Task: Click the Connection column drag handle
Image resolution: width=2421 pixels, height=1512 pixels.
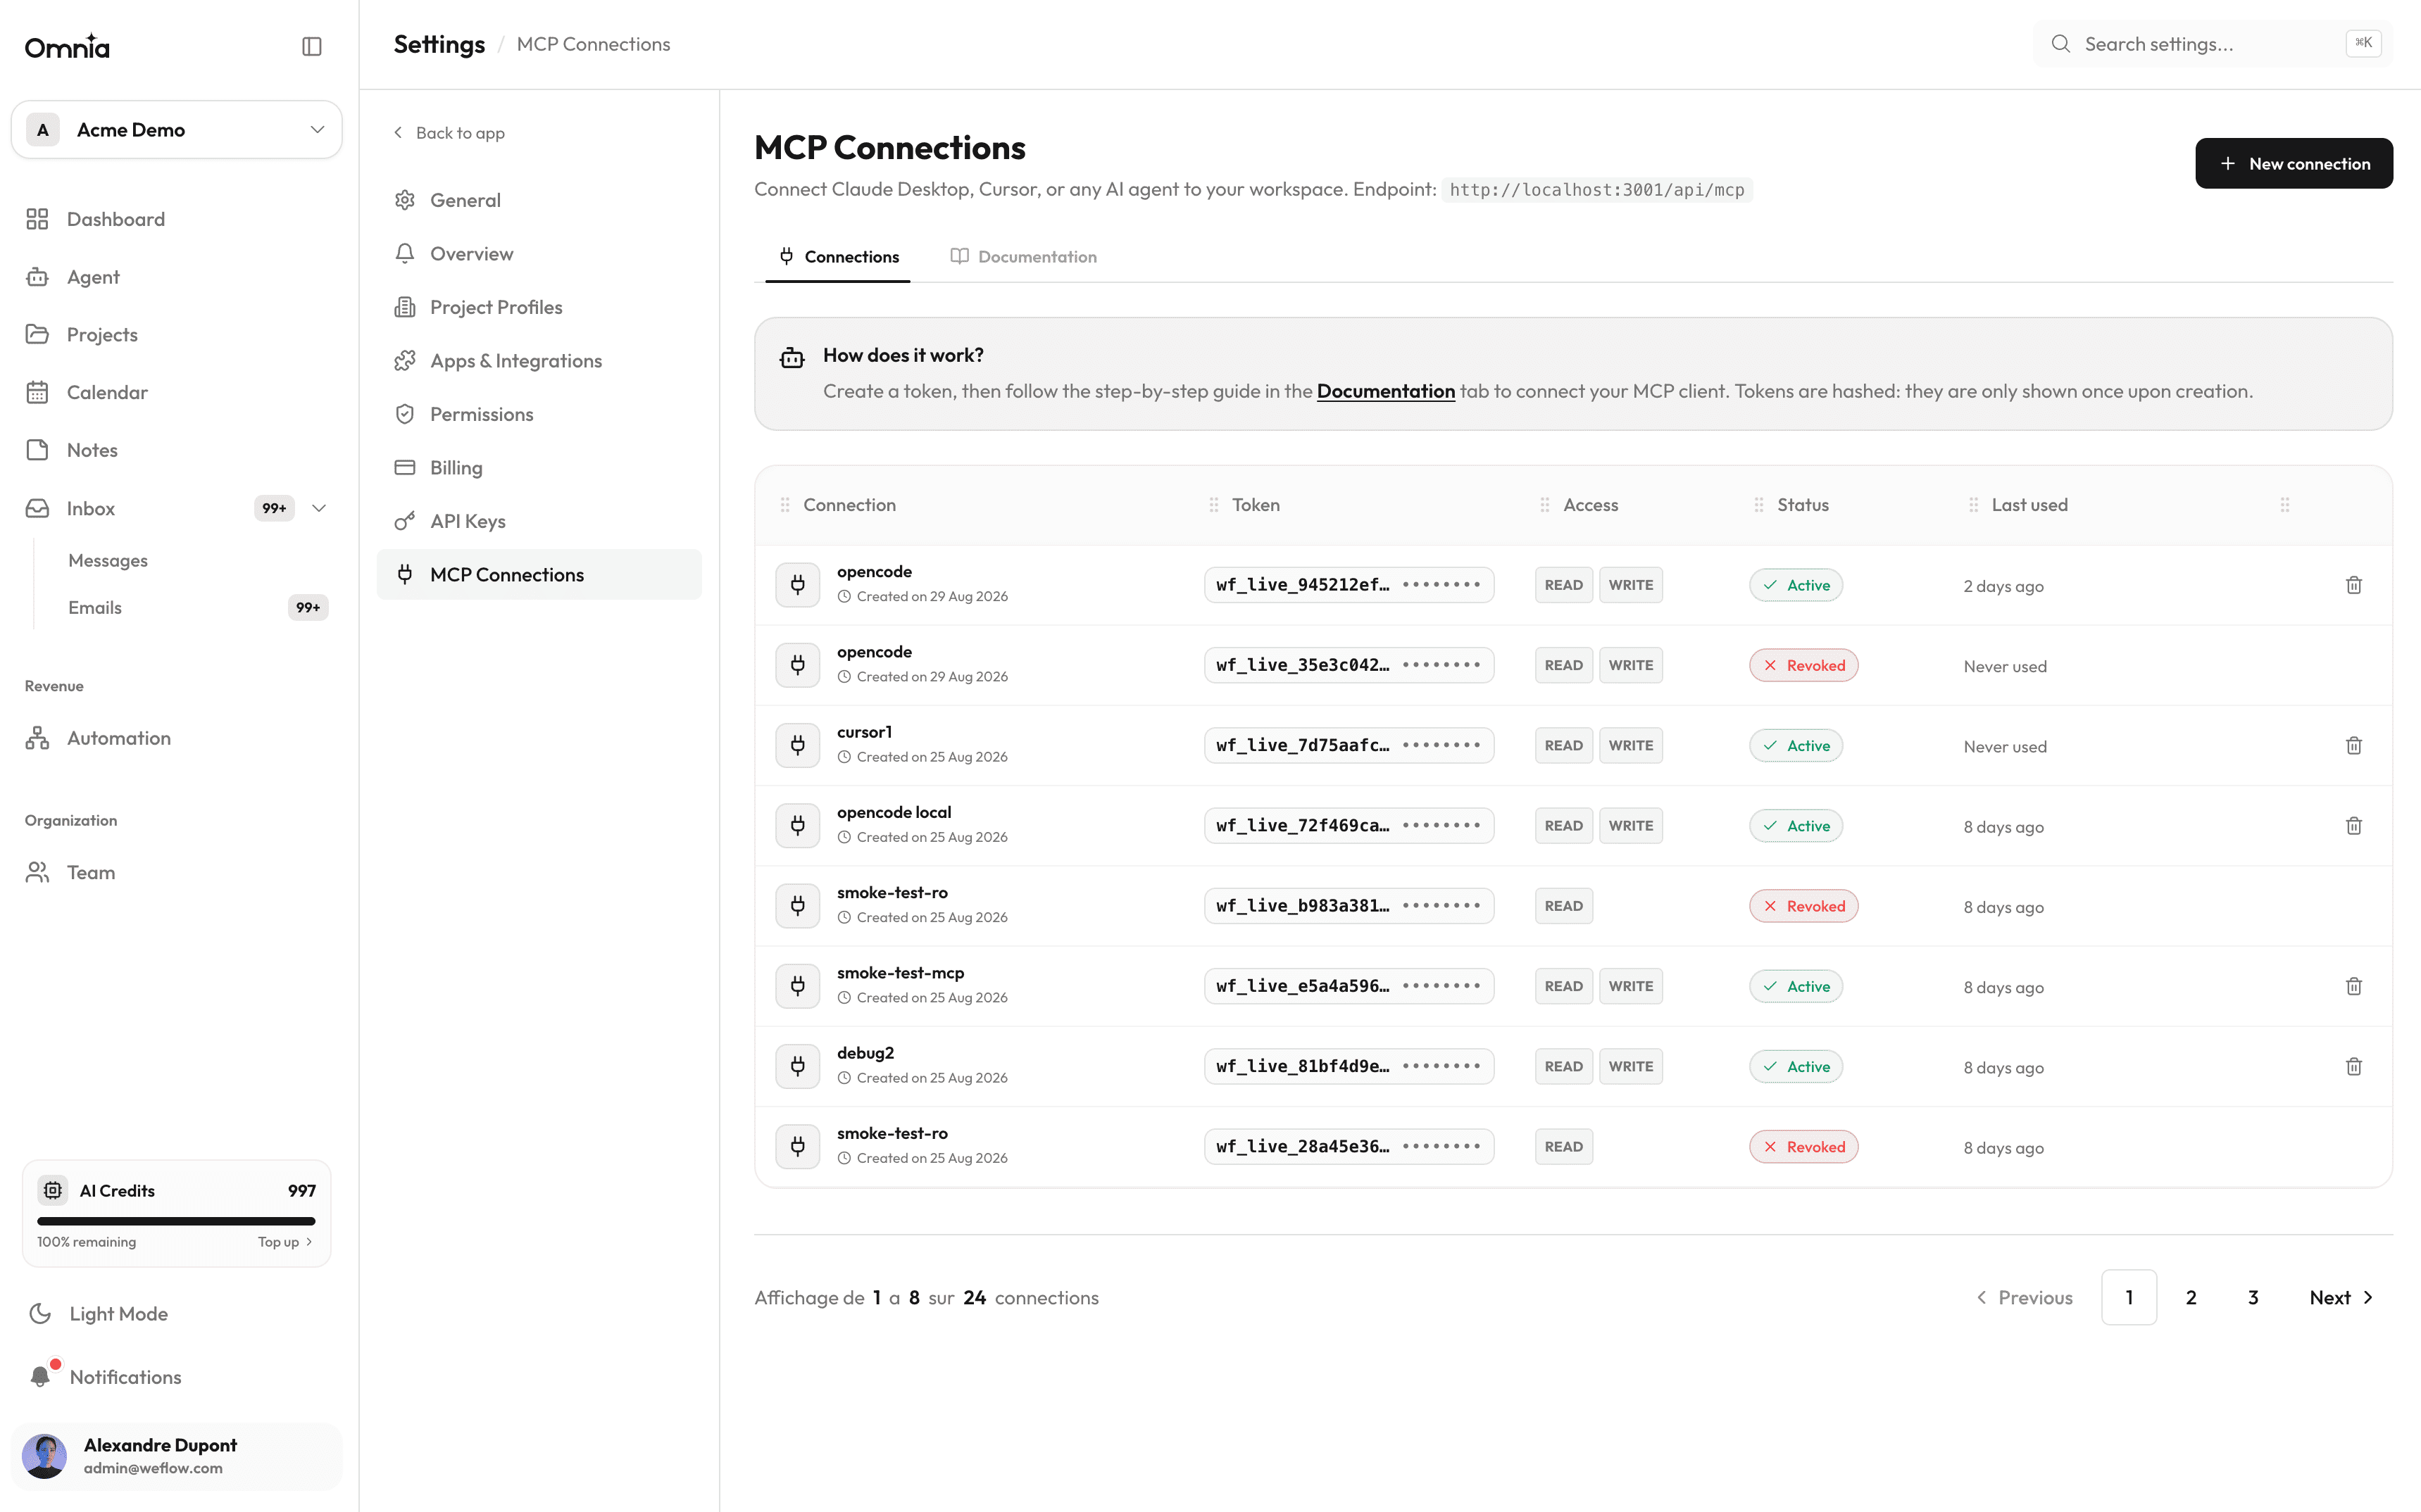Action: tap(784, 505)
